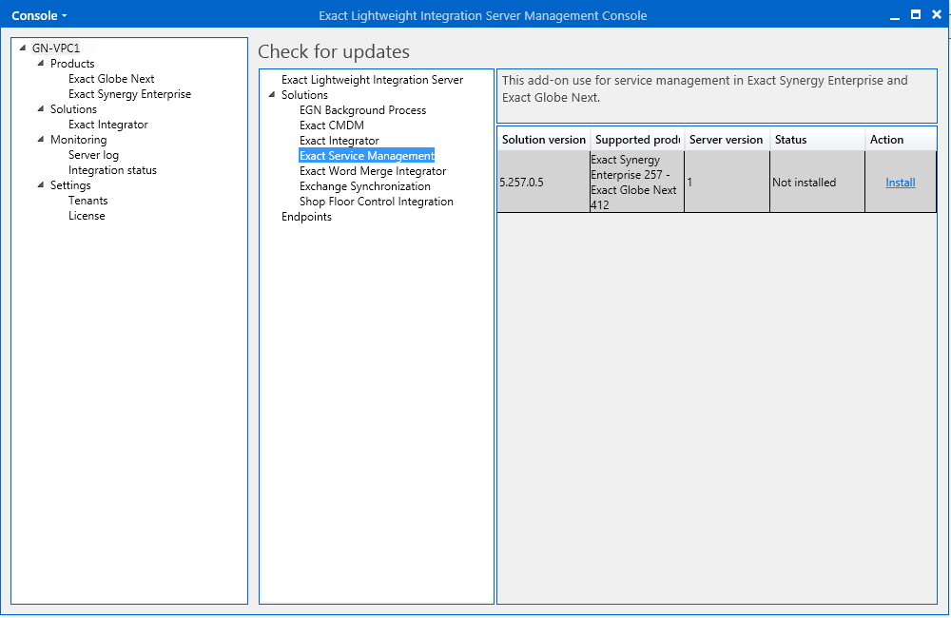Collapse the Settings tree node arrow
Screen dimensions: 951x618
tap(41, 185)
